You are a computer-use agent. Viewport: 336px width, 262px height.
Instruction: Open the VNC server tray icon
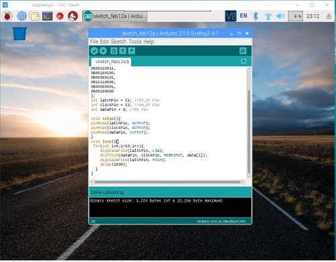[x=230, y=16]
